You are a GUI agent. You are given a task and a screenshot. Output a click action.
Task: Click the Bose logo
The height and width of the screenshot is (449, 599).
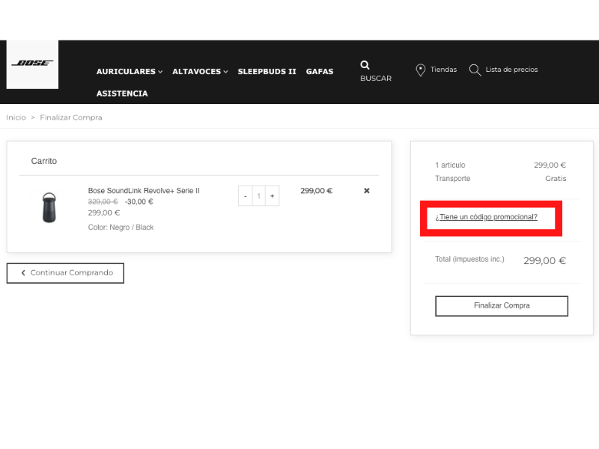[32, 64]
